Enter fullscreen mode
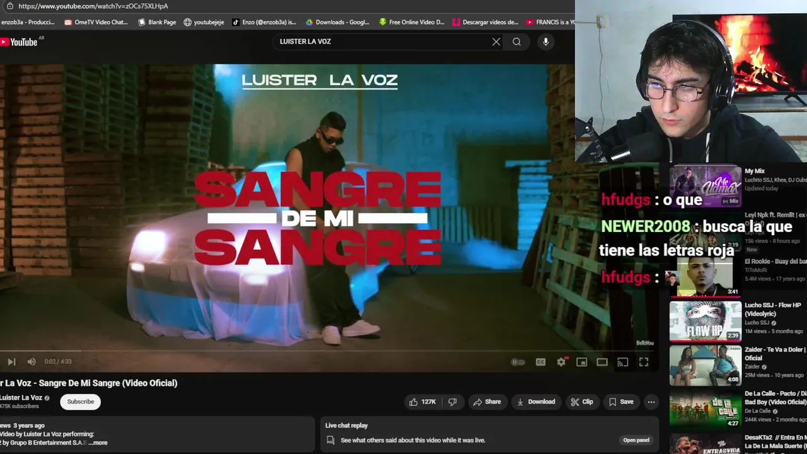This screenshot has height=454, width=807. pyautogui.click(x=644, y=362)
